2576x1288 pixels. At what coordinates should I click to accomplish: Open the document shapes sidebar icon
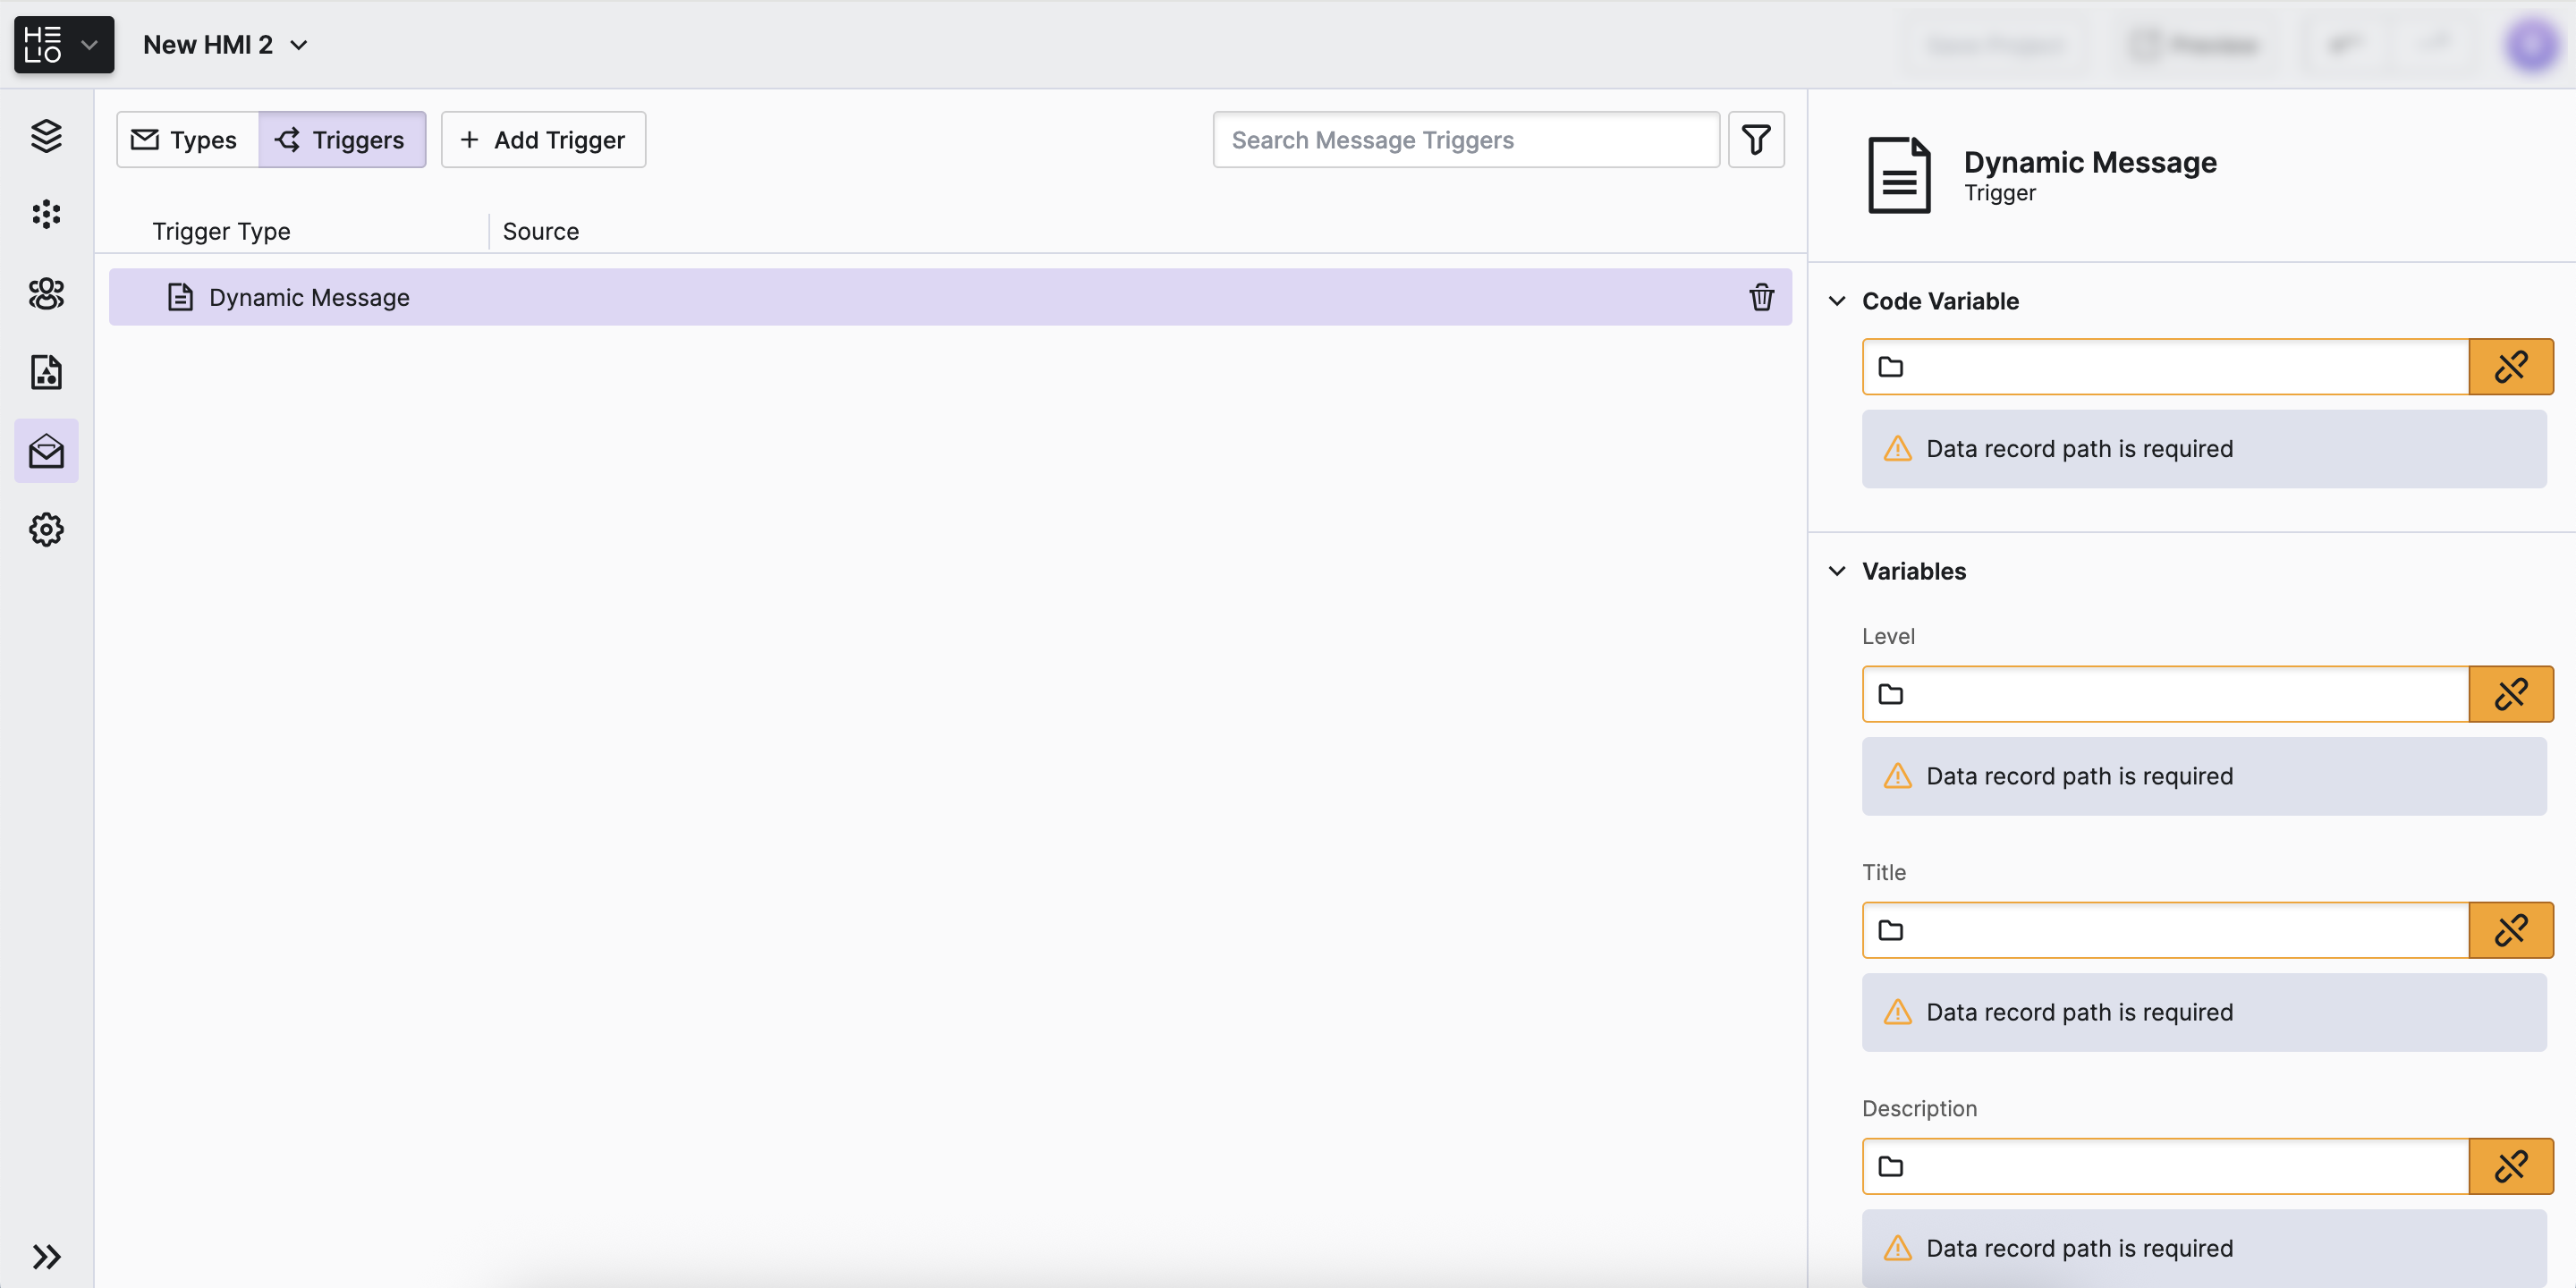click(x=46, y=372)
